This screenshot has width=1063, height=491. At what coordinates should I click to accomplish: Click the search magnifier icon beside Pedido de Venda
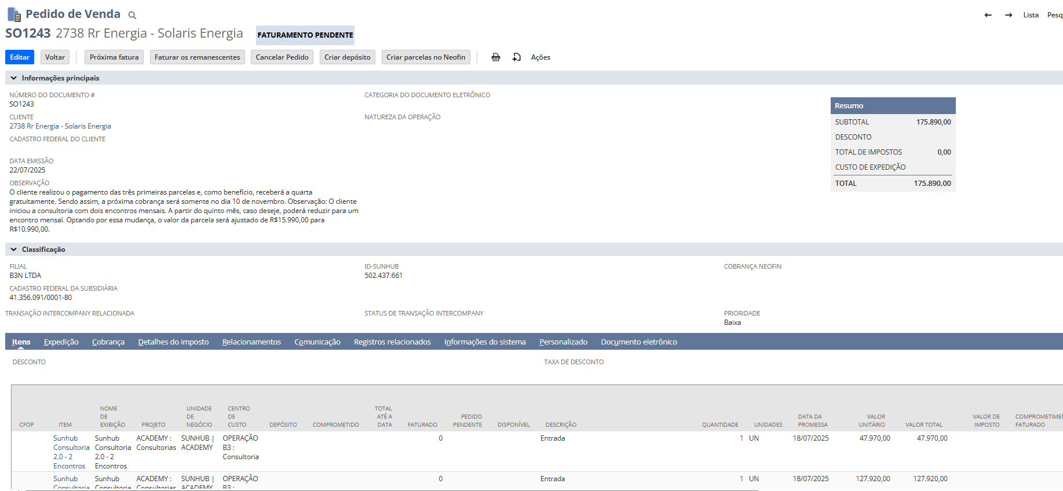(132, 15)
